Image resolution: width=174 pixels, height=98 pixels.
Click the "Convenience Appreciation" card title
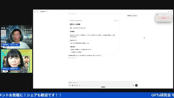point(76,21)
